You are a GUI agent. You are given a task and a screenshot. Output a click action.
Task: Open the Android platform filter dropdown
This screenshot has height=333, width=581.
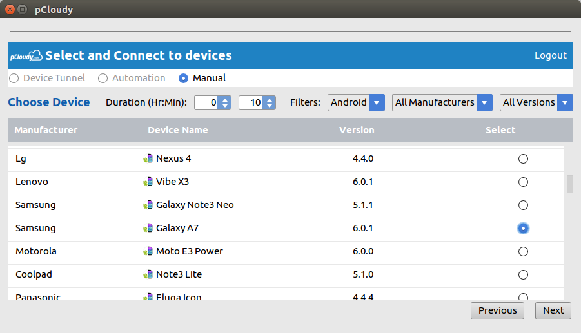[356, 102]
